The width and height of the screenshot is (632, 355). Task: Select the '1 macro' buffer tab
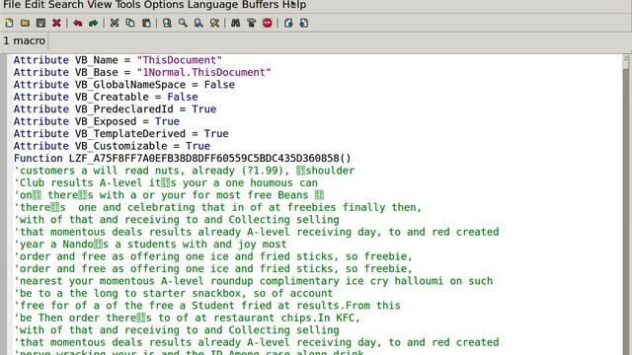[24, 41]
